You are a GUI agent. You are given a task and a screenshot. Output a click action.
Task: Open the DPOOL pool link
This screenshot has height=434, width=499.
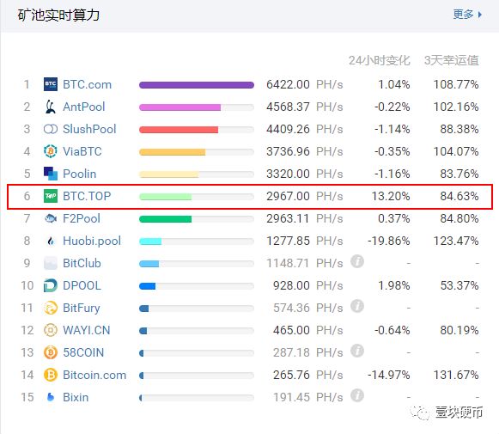[x=82, y=285]
